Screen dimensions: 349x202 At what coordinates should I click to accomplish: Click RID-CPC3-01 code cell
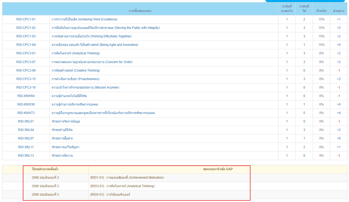26,53
